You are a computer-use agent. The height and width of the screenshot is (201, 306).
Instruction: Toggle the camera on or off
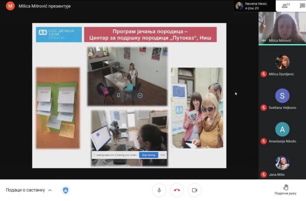click(x=194, y=190)
